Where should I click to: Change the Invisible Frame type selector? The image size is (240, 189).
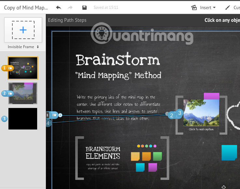pyautogui.click(x=23, y=47)
